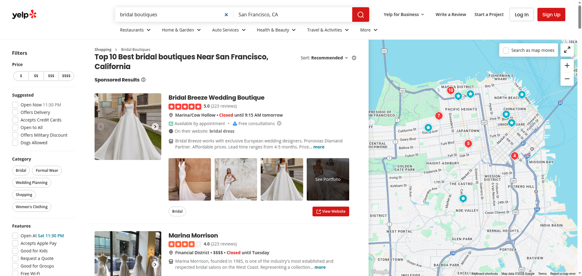Open Marina Morrison listing title
This screenshot has width=582, height=276.
pos(193,235)
